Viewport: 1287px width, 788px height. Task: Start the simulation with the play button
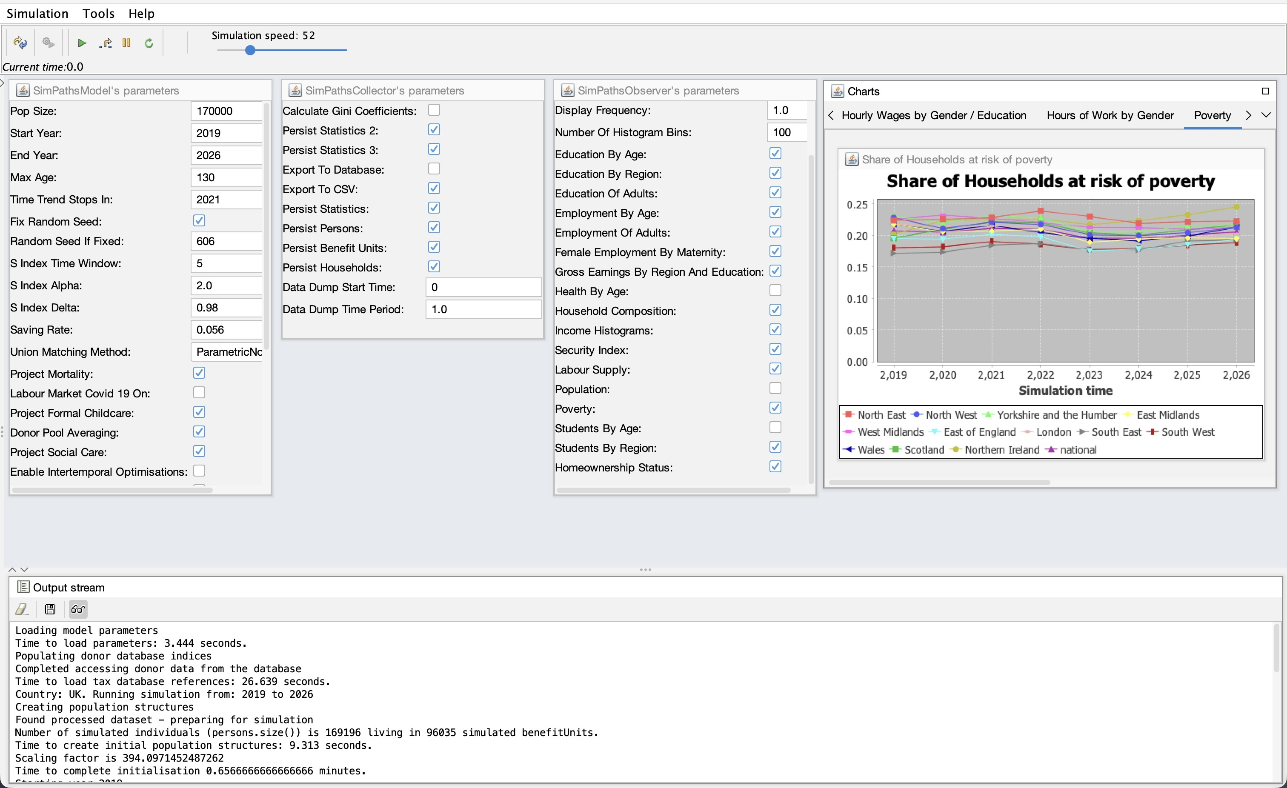point(82,43)
